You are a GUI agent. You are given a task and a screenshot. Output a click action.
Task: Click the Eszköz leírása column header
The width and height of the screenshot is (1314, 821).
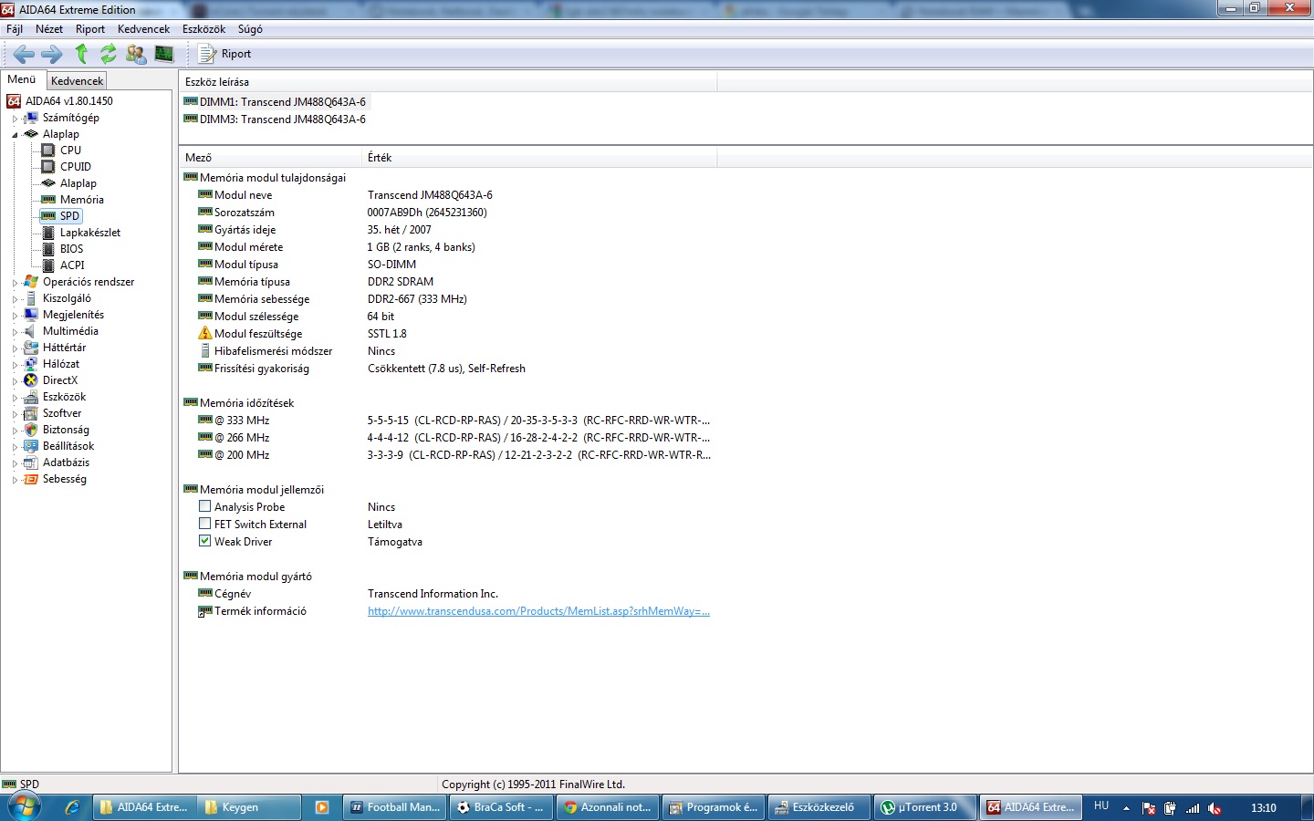click(x=448, y=82)
